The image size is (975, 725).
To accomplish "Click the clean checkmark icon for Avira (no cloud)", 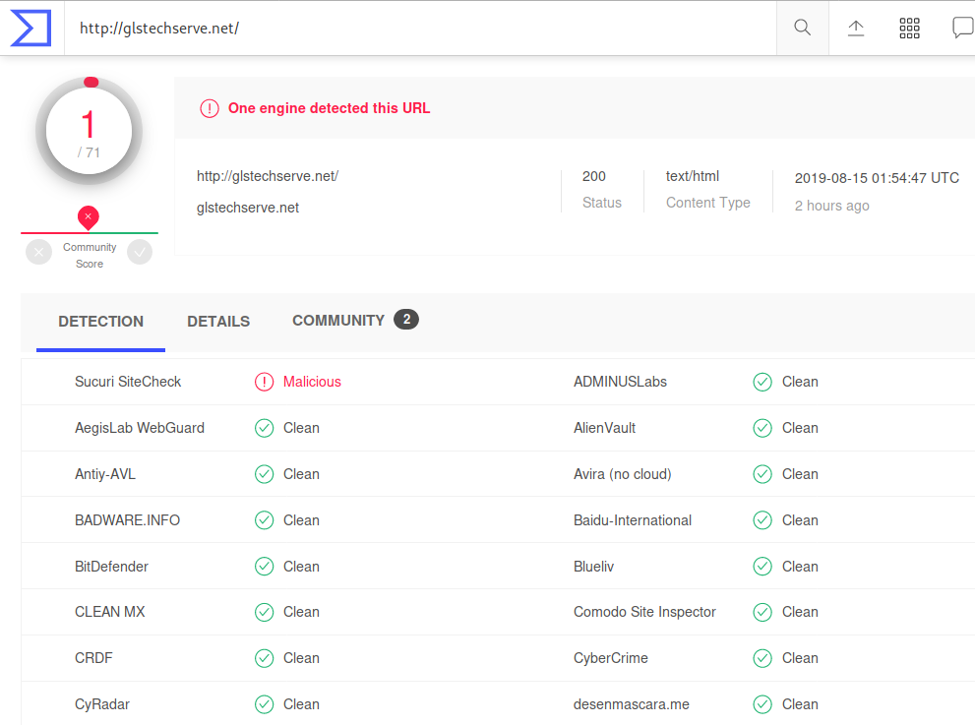I will pyautogui.click(x=762, y=474).
